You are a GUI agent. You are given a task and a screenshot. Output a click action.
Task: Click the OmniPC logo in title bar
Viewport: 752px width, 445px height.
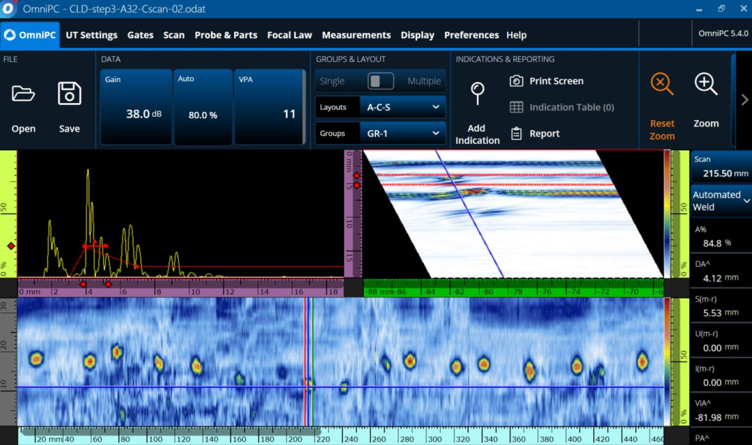[8, 8]
